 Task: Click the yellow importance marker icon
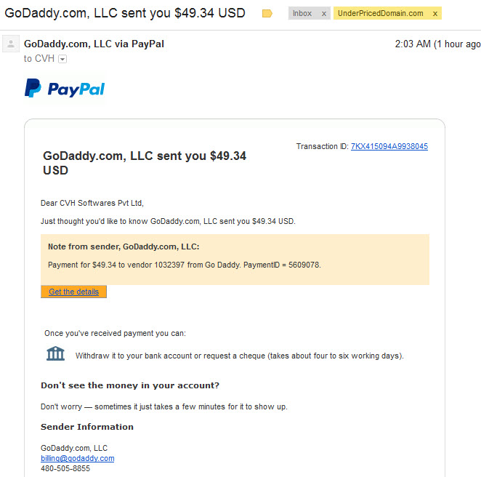point(267,14)
